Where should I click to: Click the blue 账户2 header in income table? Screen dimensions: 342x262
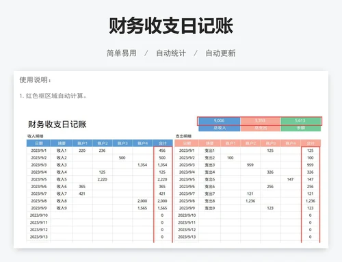[103, 143]
